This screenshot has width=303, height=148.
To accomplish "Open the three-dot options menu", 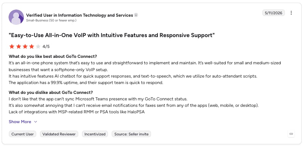I will 291,13.
